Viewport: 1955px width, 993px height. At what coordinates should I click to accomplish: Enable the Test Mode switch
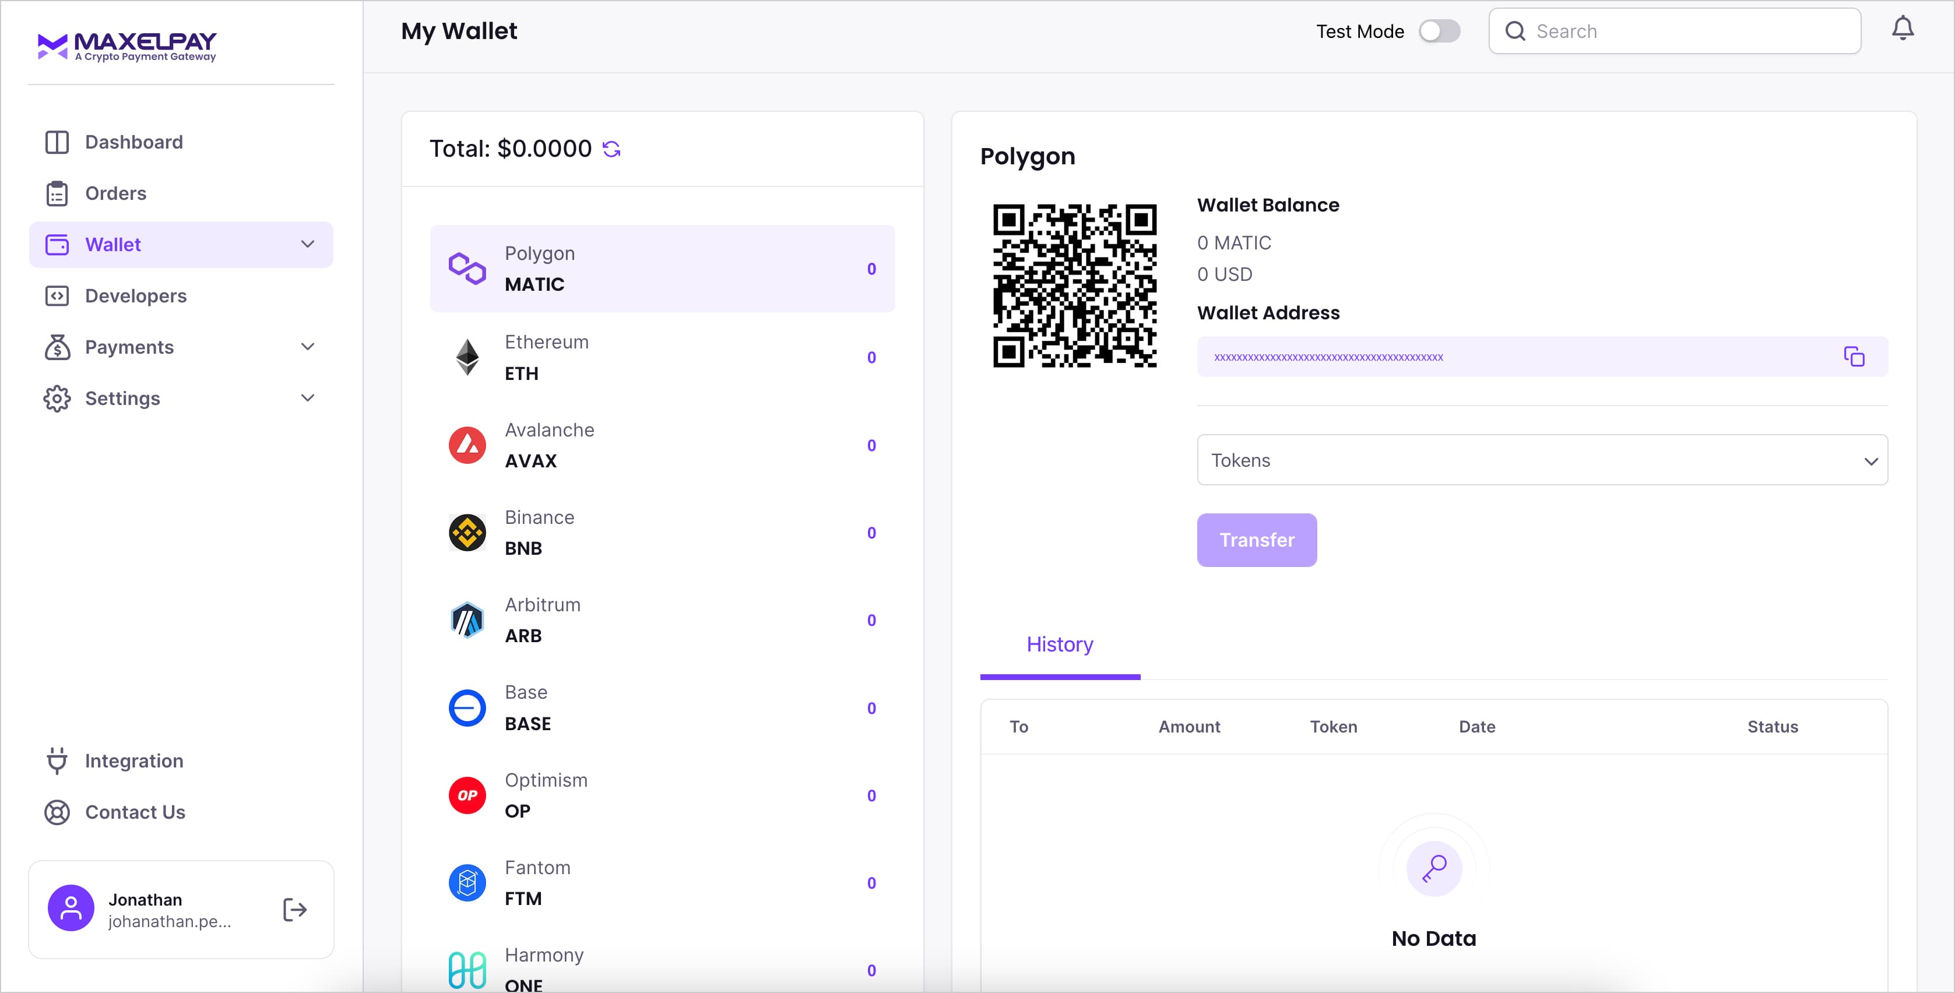(x=1439, y=31)
